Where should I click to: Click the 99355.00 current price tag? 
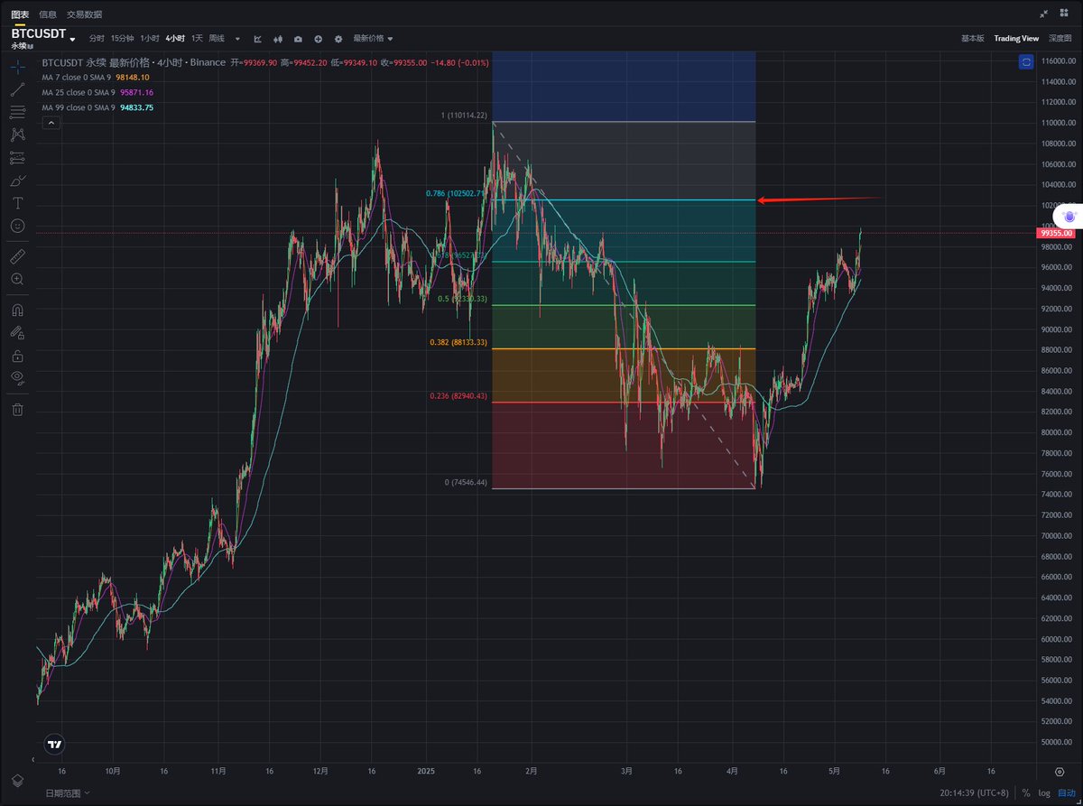(1056, 233)
